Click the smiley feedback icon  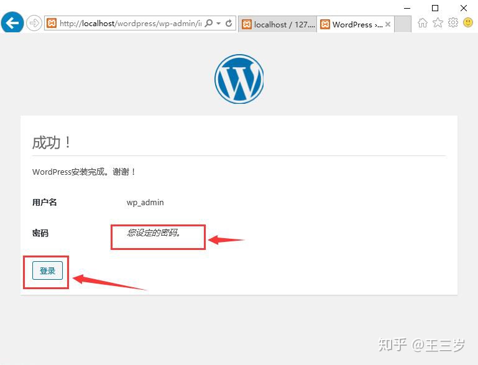468,22
